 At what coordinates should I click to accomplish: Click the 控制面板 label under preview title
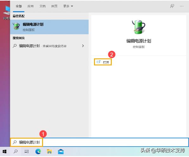coord(139,47)
